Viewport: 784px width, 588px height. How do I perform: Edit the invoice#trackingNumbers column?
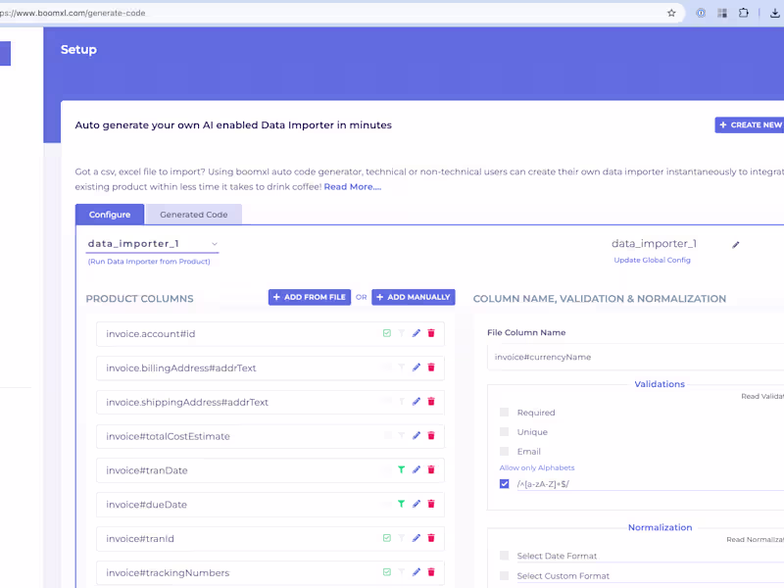[416, 572]
